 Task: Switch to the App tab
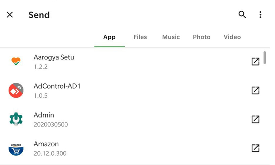[109, 37]
